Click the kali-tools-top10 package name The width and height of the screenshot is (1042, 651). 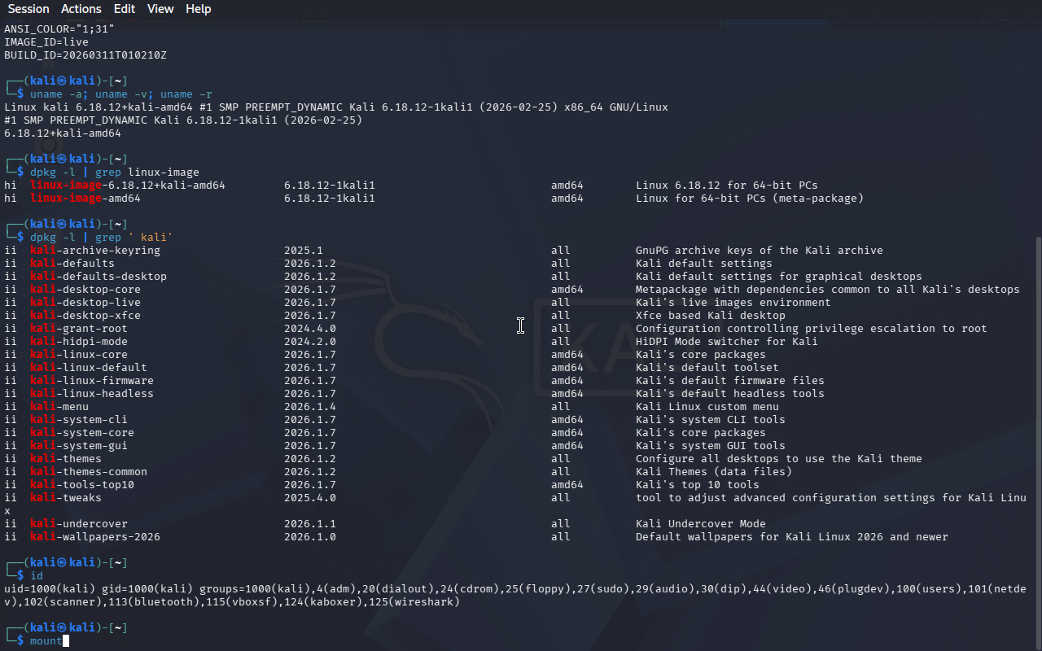click(x=82, y=485)
